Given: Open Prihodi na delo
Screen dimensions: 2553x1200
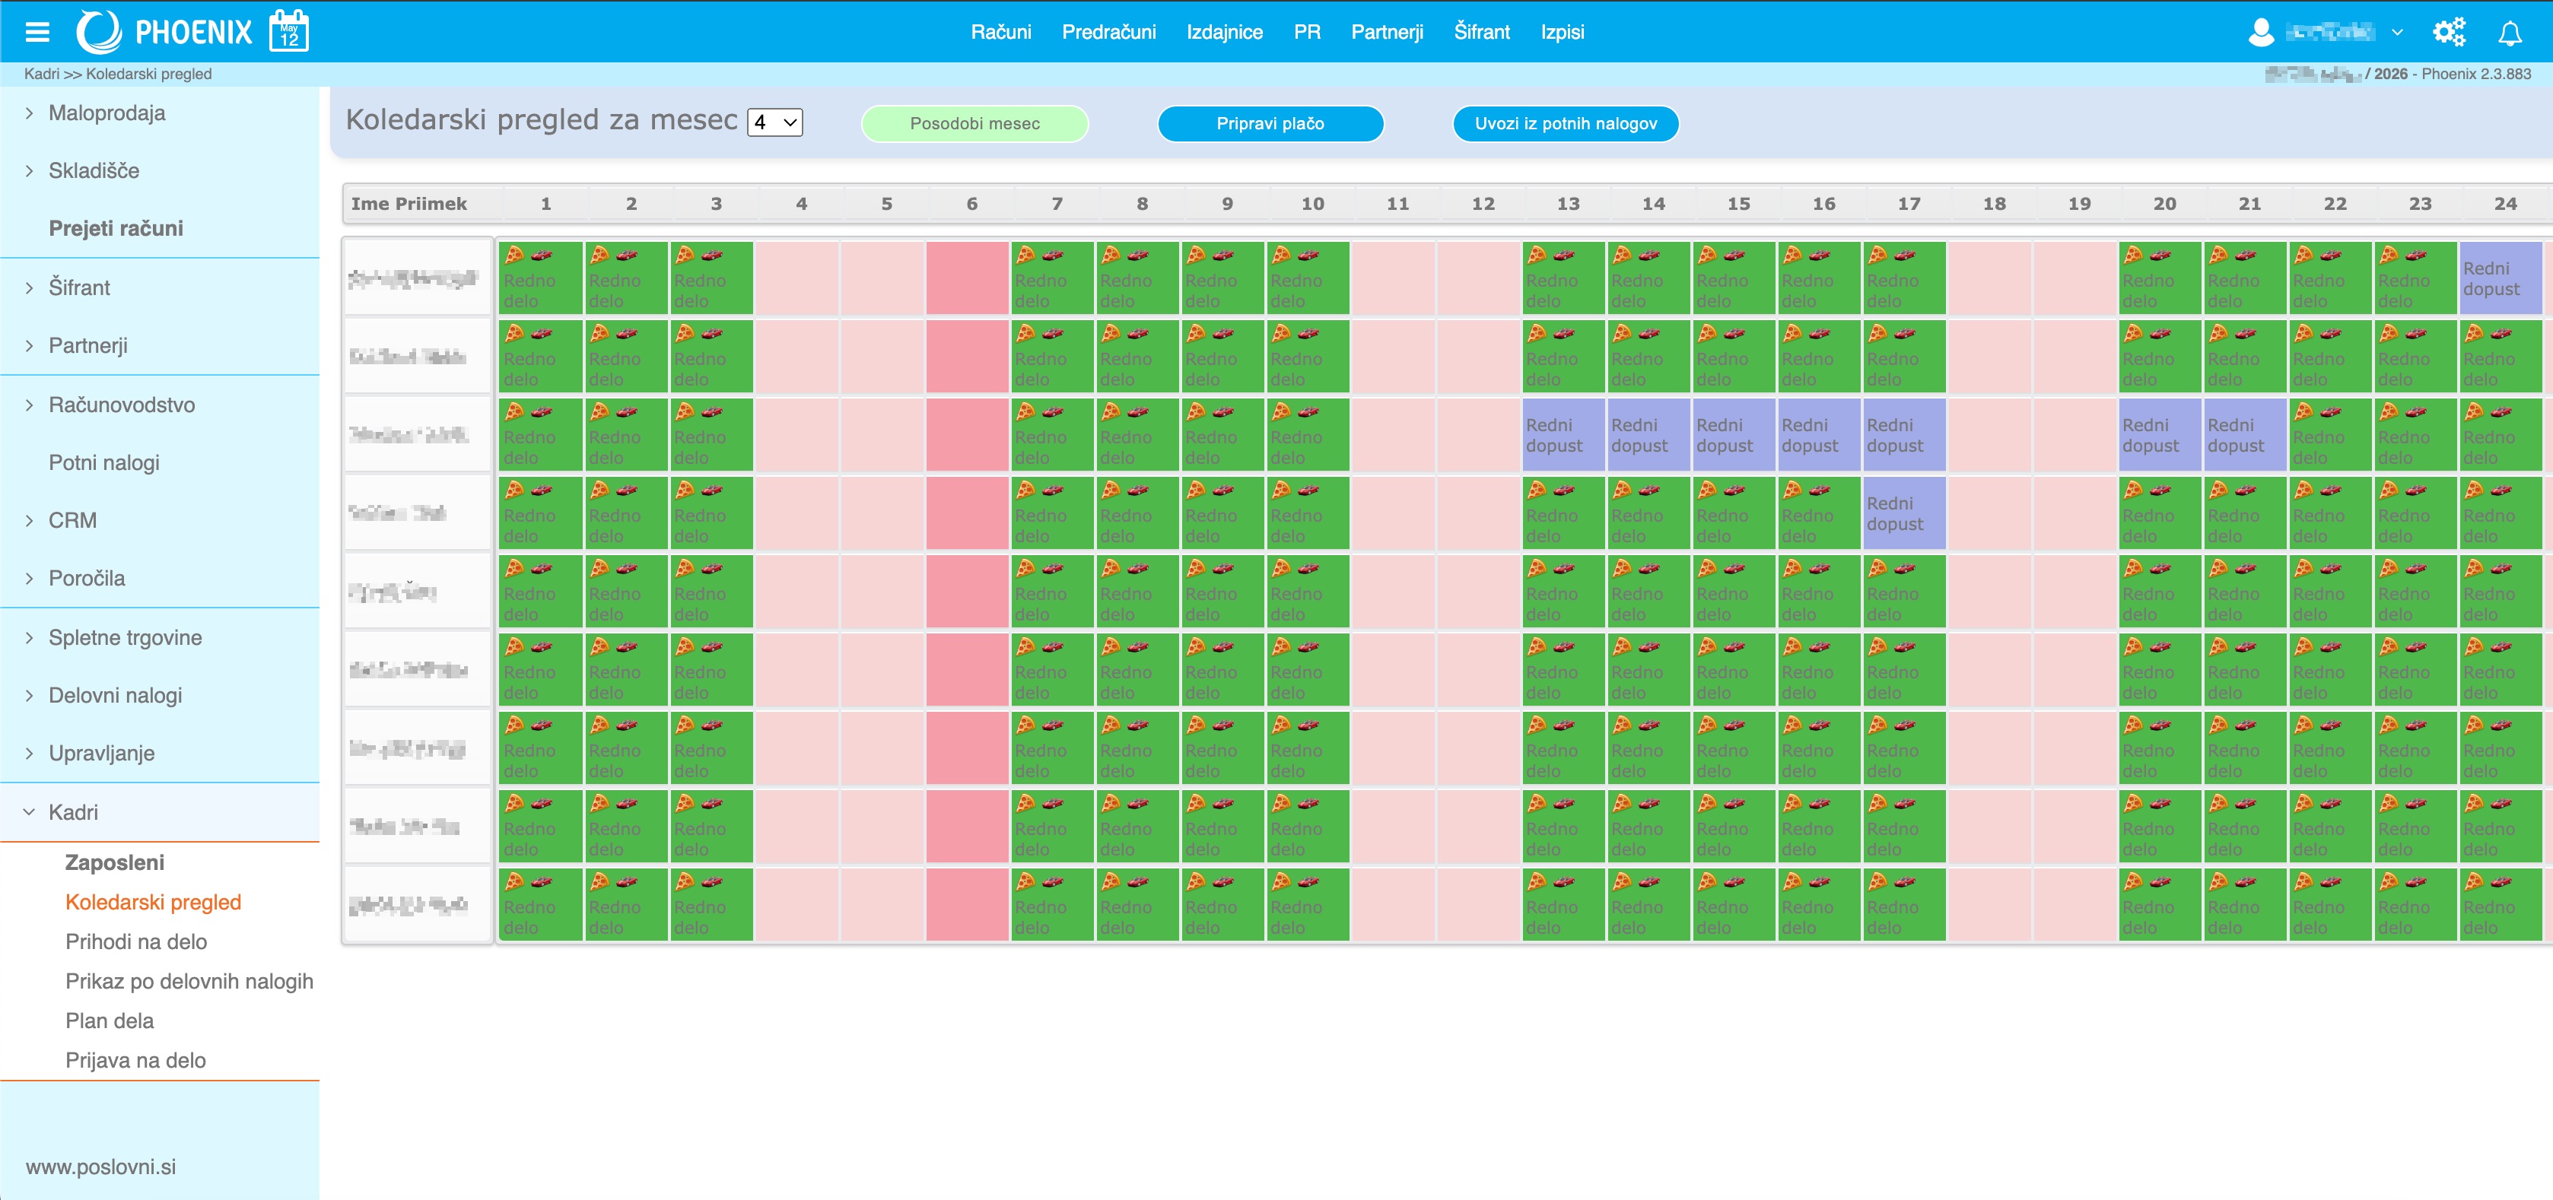Looking at the screenshot, I should click(x=135, y=941).
